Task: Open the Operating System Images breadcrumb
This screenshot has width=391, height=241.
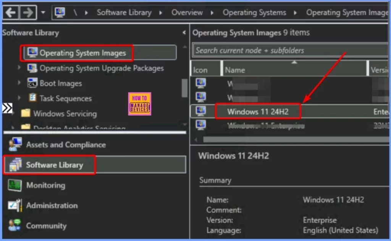Action: [347, 13]
